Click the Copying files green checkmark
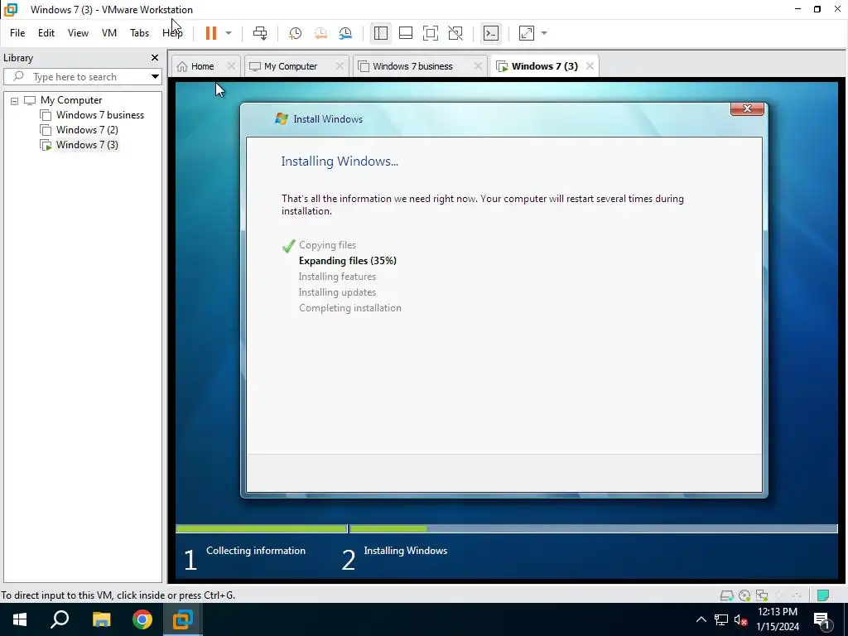848x636 pixels. point(288,246)
